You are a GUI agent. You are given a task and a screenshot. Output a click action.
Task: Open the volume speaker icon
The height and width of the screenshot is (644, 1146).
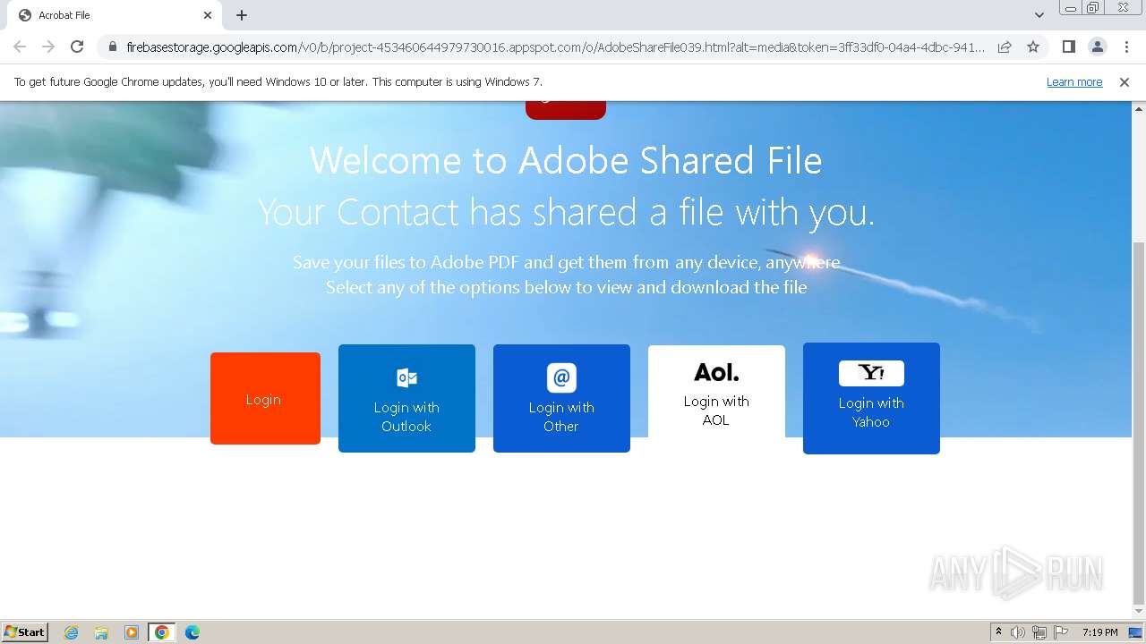[1018, 632]
